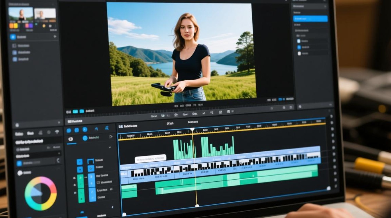This screenshot has height=218, width=391.
Task: Select the media thumbnail with the white background
Action: [45, 14]
